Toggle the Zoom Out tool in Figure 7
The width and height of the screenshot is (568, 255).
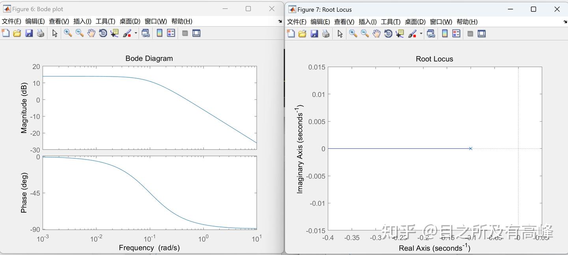click(364, 33)
